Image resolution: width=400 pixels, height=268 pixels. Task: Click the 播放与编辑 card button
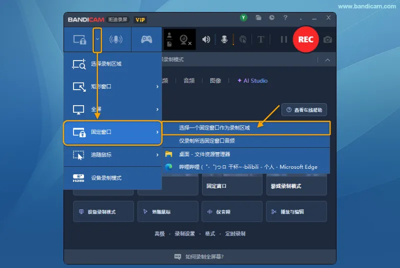[x=296, y=211]
